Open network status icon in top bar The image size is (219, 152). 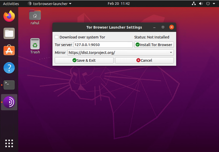[x=194, y=4]
